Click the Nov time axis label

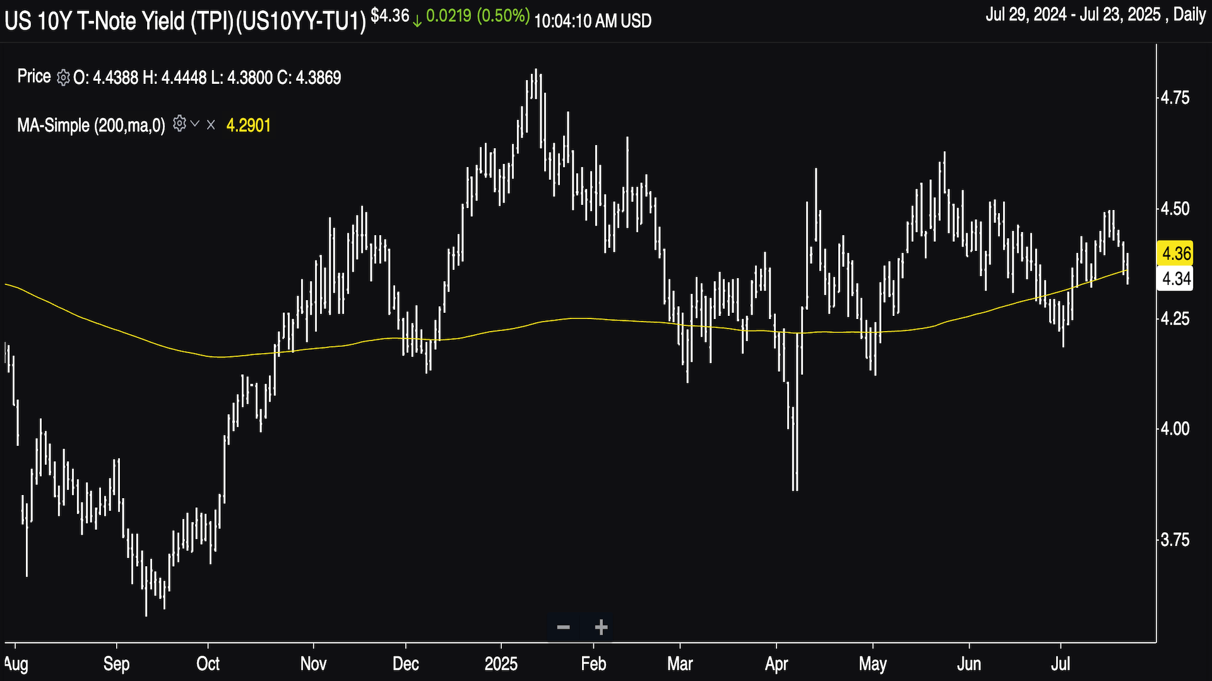point(313,663)
